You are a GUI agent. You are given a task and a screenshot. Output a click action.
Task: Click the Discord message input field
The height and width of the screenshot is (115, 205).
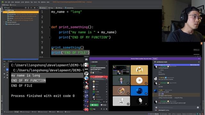[177, 107]
